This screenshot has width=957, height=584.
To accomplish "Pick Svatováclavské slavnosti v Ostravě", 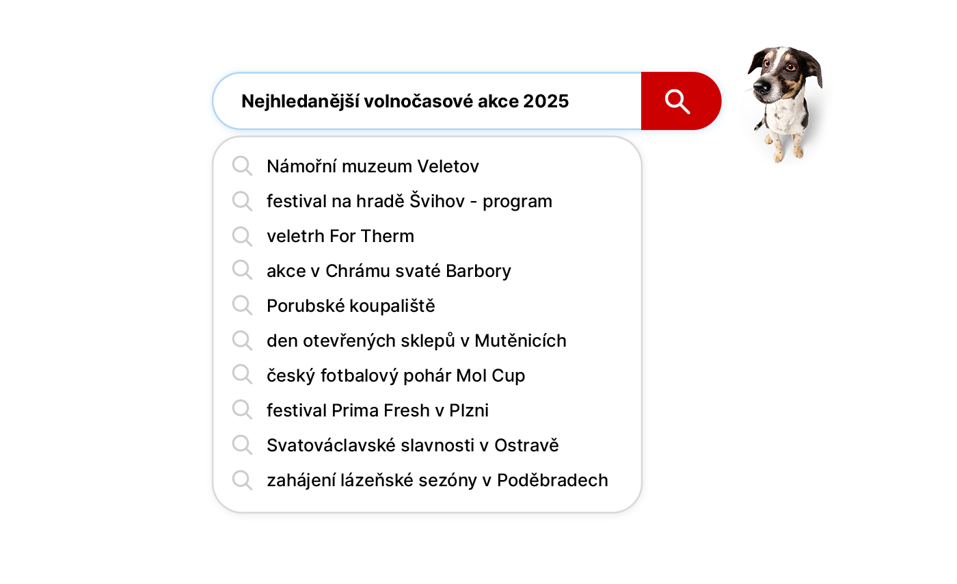I will 412,445.
